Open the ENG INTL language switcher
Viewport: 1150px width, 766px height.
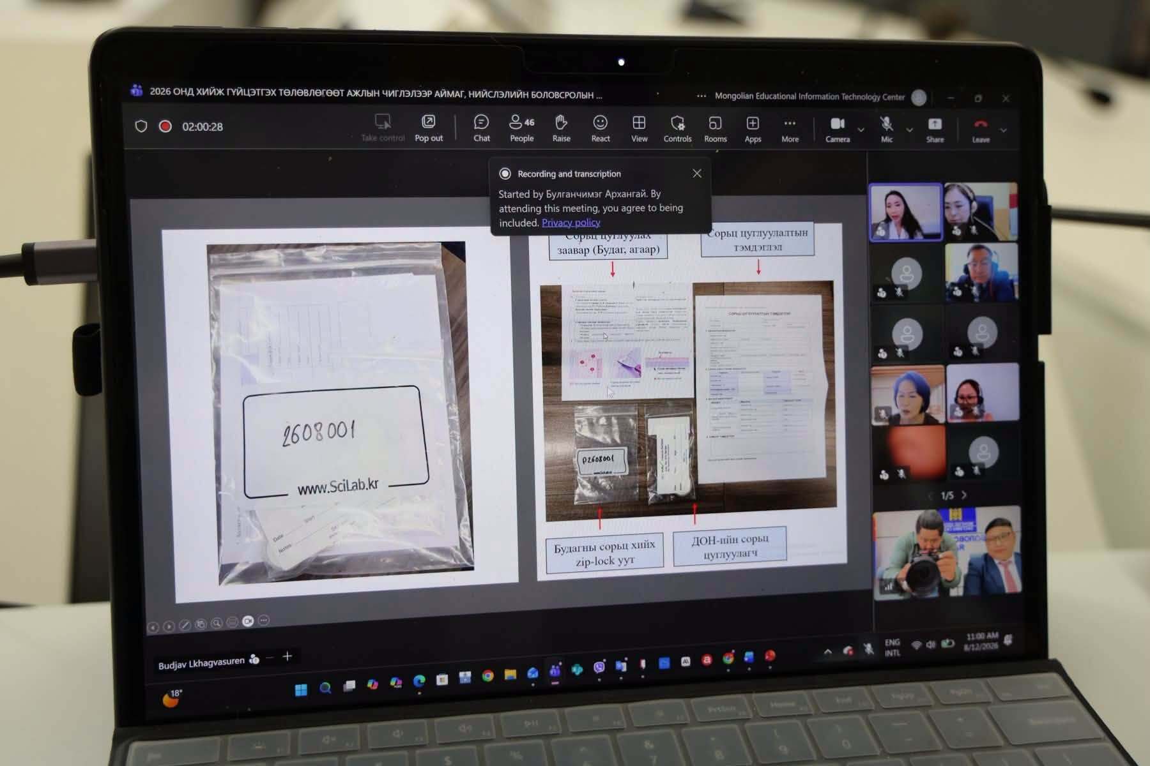click(893, 647)
